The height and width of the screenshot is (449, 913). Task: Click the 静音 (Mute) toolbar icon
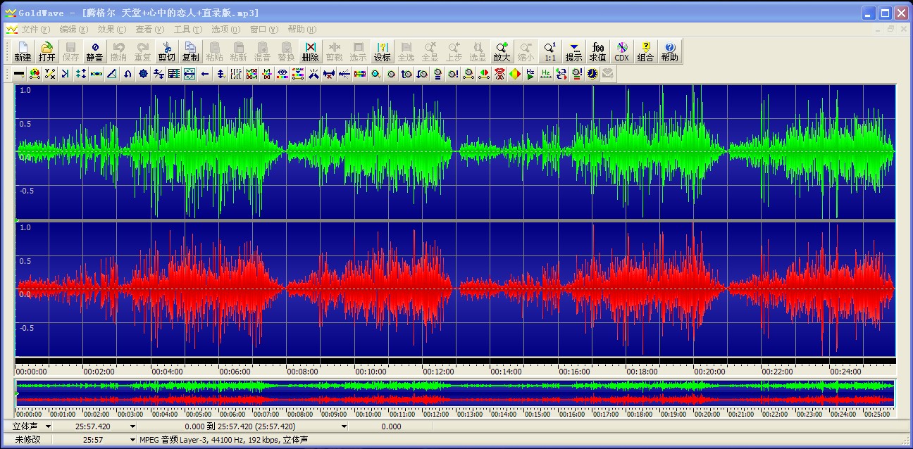point(94,51)
